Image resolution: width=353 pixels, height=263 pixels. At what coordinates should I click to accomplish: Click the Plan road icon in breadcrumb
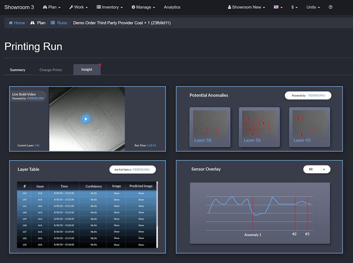coord(33,23)
